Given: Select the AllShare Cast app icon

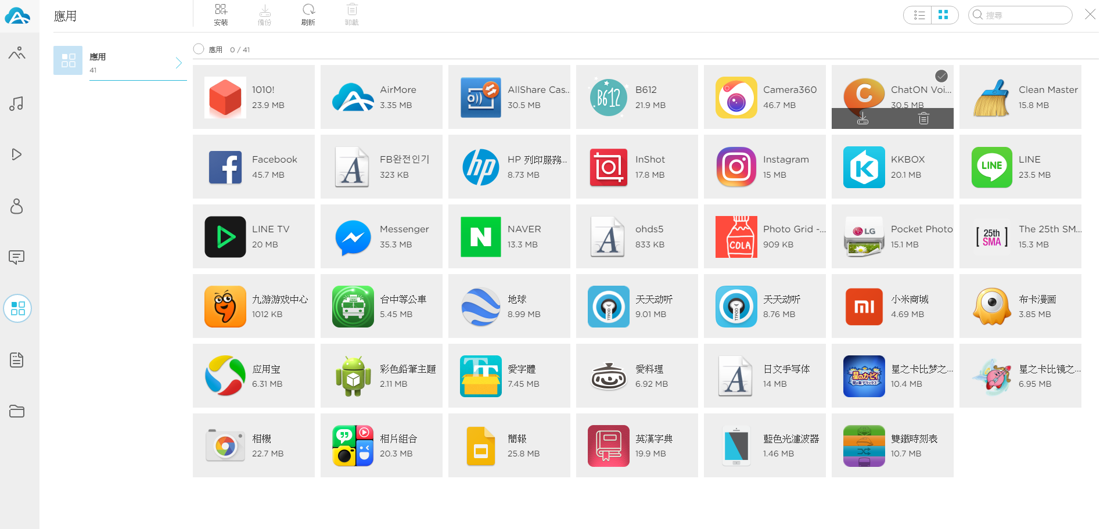Looking at the screenshot, I should 481,98.
